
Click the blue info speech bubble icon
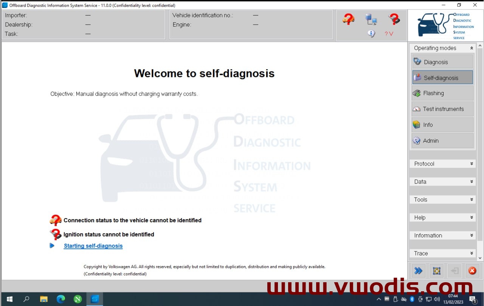371,34
